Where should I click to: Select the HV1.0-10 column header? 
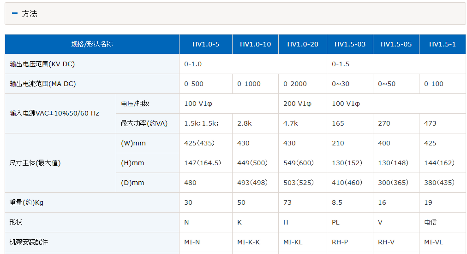[x=255, y=44]
